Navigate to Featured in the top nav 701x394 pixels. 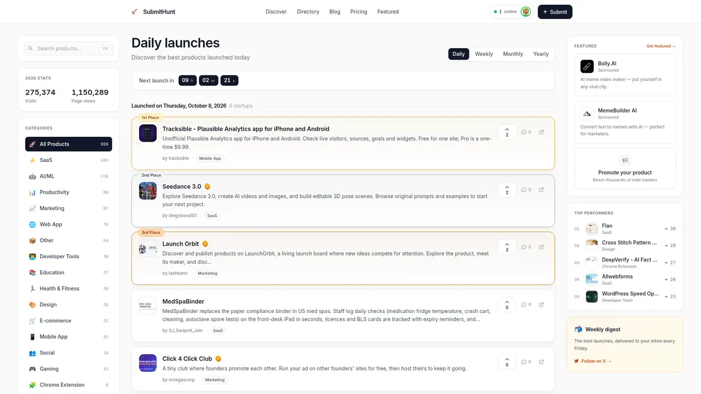point(388,11)
